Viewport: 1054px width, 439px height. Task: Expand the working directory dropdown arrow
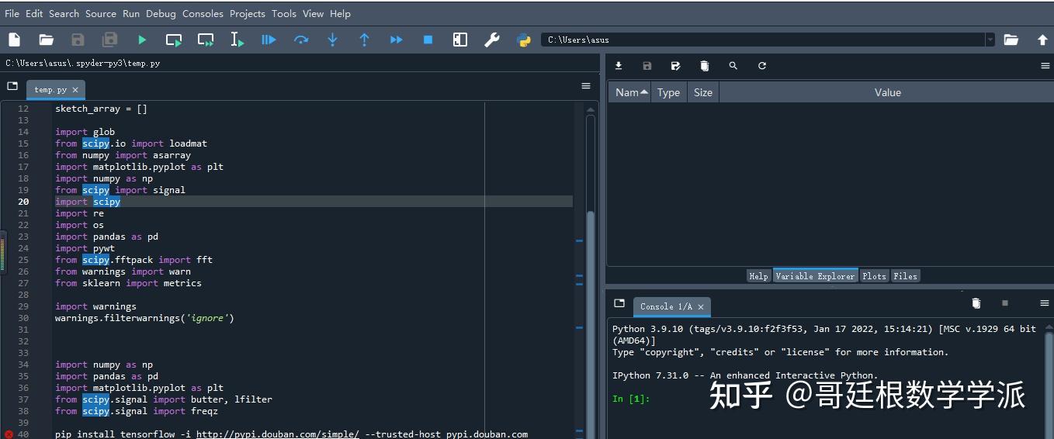[990, 40]
